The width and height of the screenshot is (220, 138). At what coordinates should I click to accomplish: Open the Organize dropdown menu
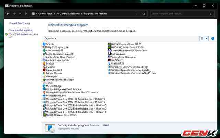51,38
